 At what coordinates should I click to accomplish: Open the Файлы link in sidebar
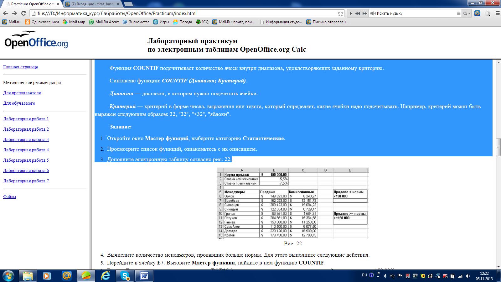coord(10,196)
